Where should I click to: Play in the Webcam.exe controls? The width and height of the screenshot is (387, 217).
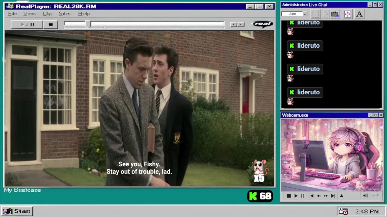coord(296,196)
